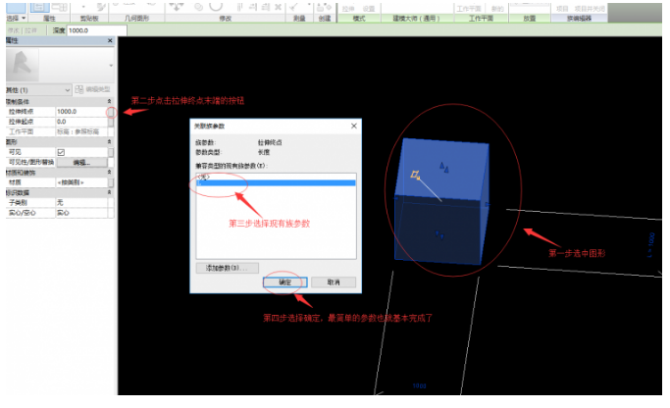Click the associate-parameter button beside 可见
The image size is (670, 408).
tap(111, 152)
